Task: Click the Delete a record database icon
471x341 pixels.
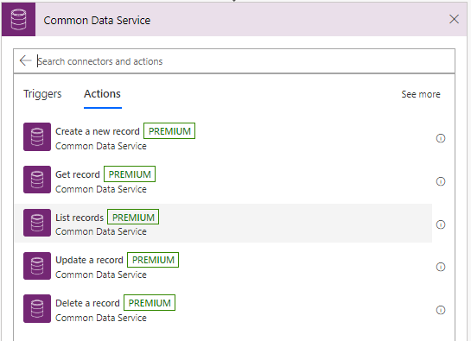Action: click(37, 308)
